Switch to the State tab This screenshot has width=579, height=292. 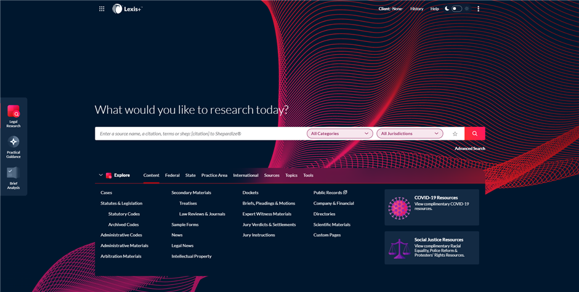point(190,176)
